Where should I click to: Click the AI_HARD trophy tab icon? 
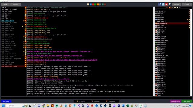[x=77, y=101]
